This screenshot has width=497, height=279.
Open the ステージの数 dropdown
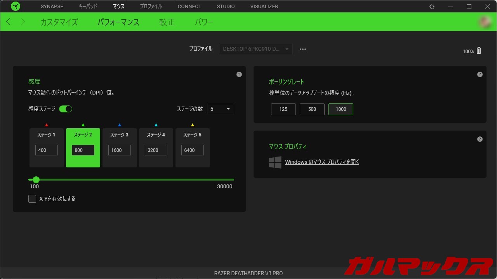tap(220, 109)
